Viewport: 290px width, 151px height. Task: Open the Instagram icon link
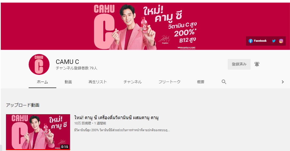281,41
